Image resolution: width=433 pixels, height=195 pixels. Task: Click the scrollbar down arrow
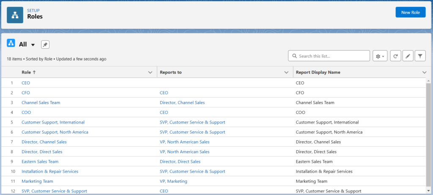(x=429, y=191)
